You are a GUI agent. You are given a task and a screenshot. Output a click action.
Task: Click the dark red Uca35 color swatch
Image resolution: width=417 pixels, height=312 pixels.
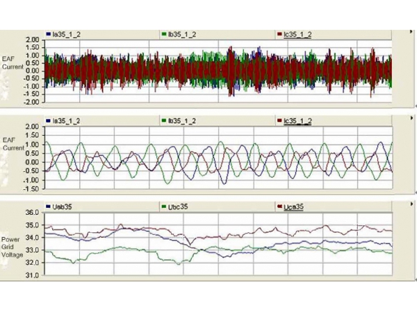click(x=279, y=207)
